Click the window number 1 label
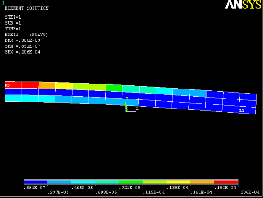 coord(3,3)
